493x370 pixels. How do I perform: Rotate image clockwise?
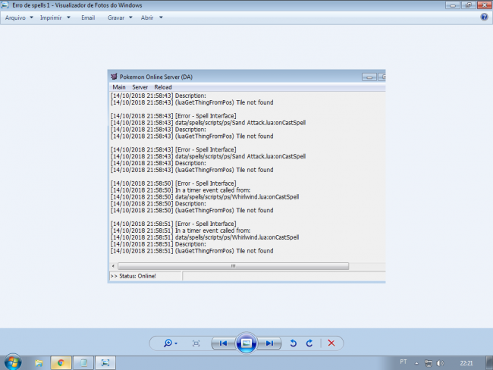309,343
